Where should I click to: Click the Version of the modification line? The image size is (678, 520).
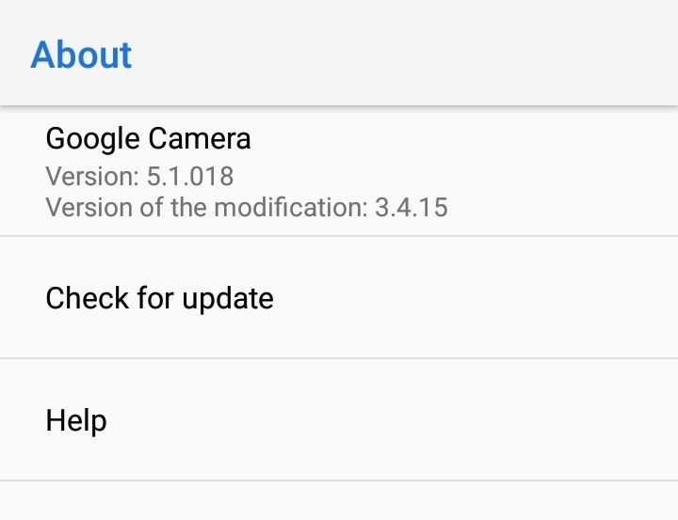pos(247,207)
